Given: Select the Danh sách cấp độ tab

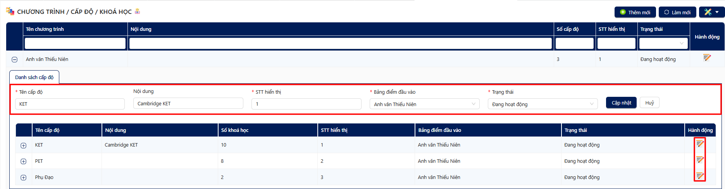Looking at the screenshot, I should 34,77.
